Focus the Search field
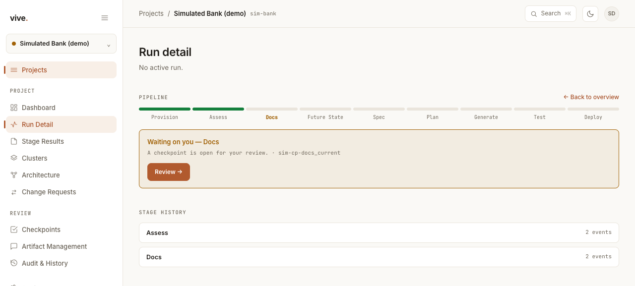The height and width of the screenshot is (286, 635). tap(551, 14)
